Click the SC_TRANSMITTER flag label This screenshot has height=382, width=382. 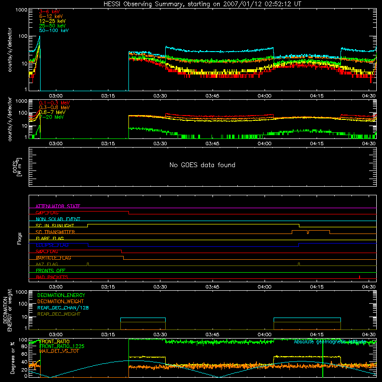pos(55,232)
